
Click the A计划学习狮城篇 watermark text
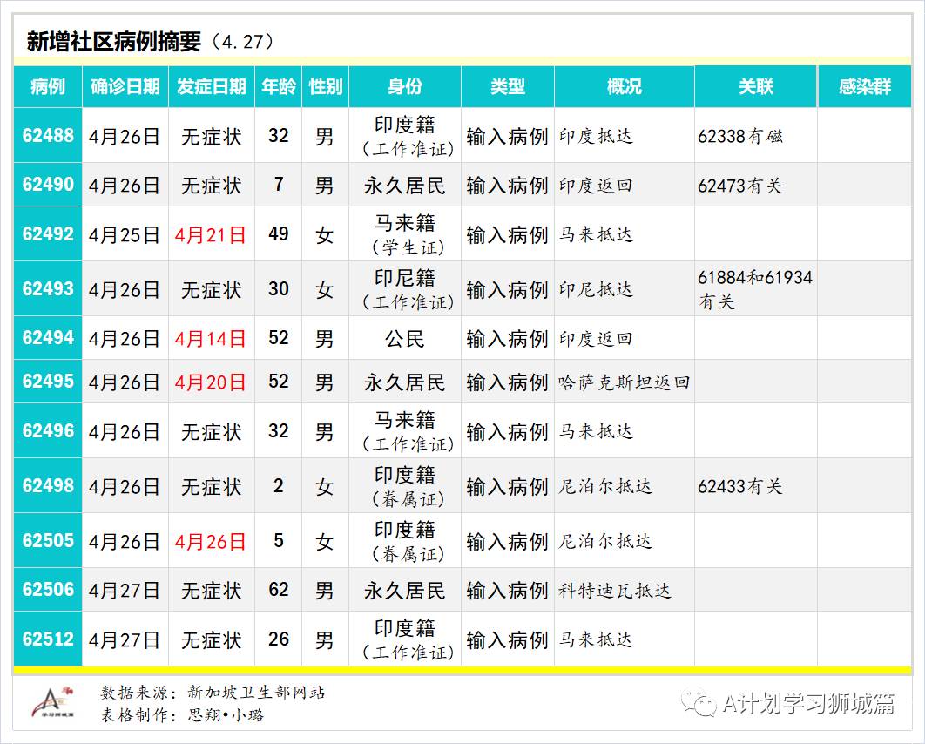point(807,703)
